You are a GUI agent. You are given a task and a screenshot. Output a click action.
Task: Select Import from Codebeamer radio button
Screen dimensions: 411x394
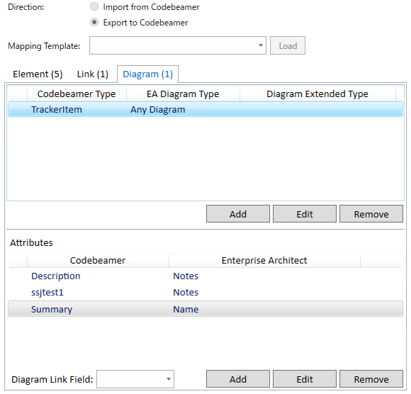click(94, 6)
